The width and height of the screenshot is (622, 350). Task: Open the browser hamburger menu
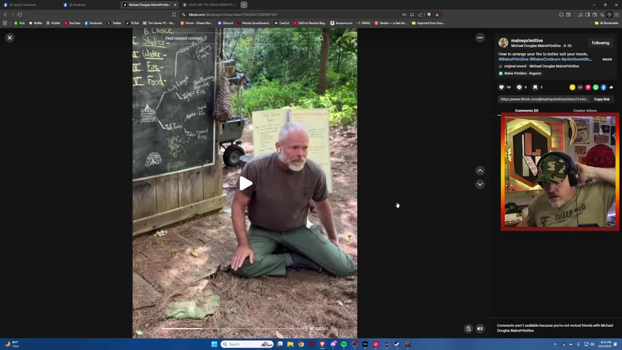[x=617, y=15]
